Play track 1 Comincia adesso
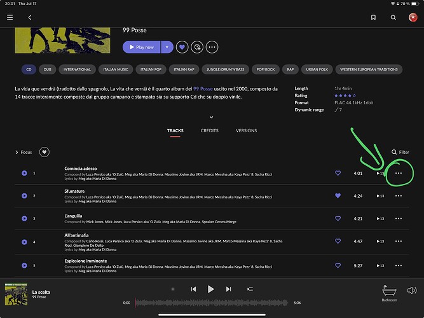This screenshot has width=424, height=318. click(24, 173)
